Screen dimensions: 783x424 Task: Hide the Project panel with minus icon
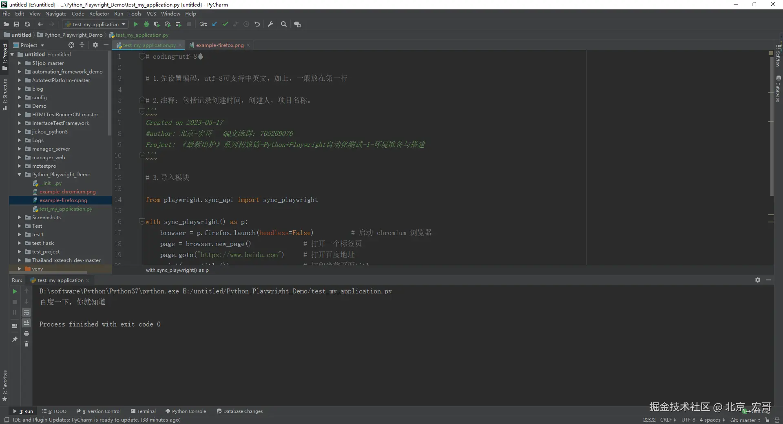[106, 45]
